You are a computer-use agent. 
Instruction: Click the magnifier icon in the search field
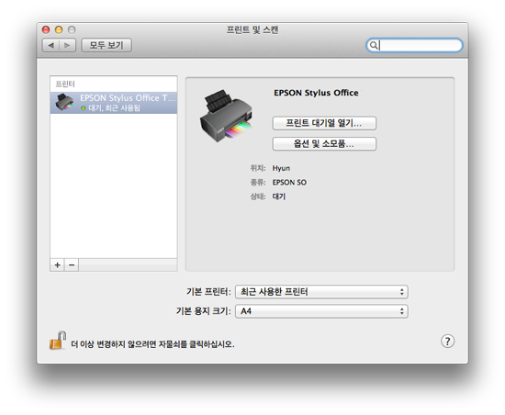[x=374, y=45]
